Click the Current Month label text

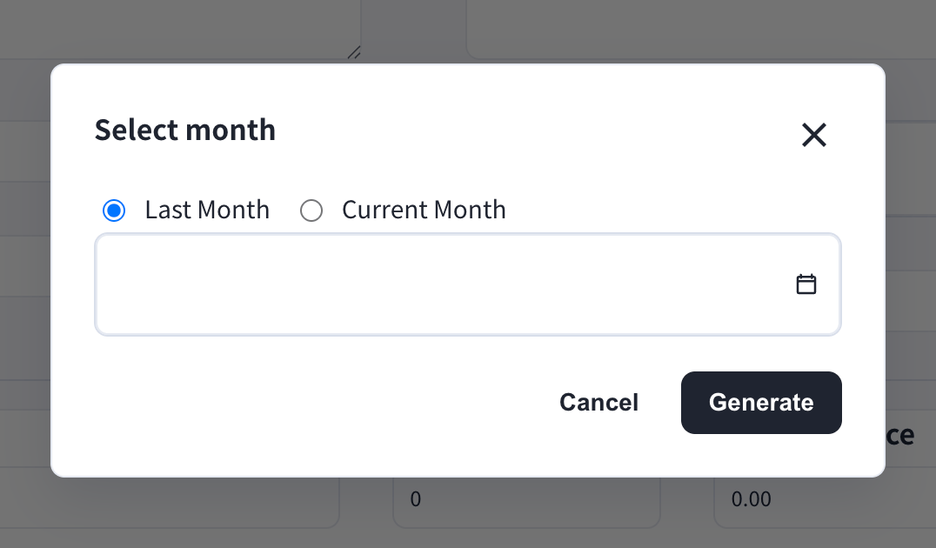tap(424, 211)
